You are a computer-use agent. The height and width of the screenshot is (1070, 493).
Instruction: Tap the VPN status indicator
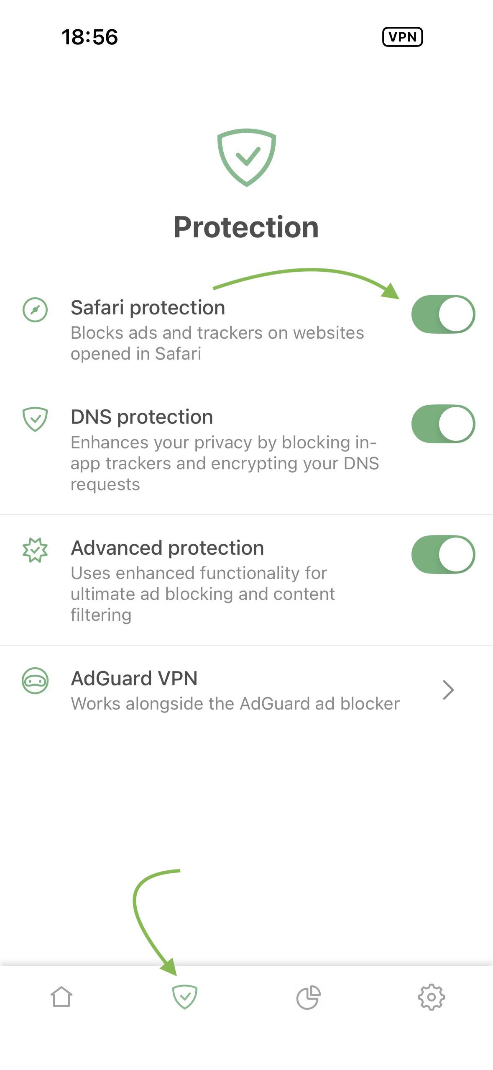402,37
